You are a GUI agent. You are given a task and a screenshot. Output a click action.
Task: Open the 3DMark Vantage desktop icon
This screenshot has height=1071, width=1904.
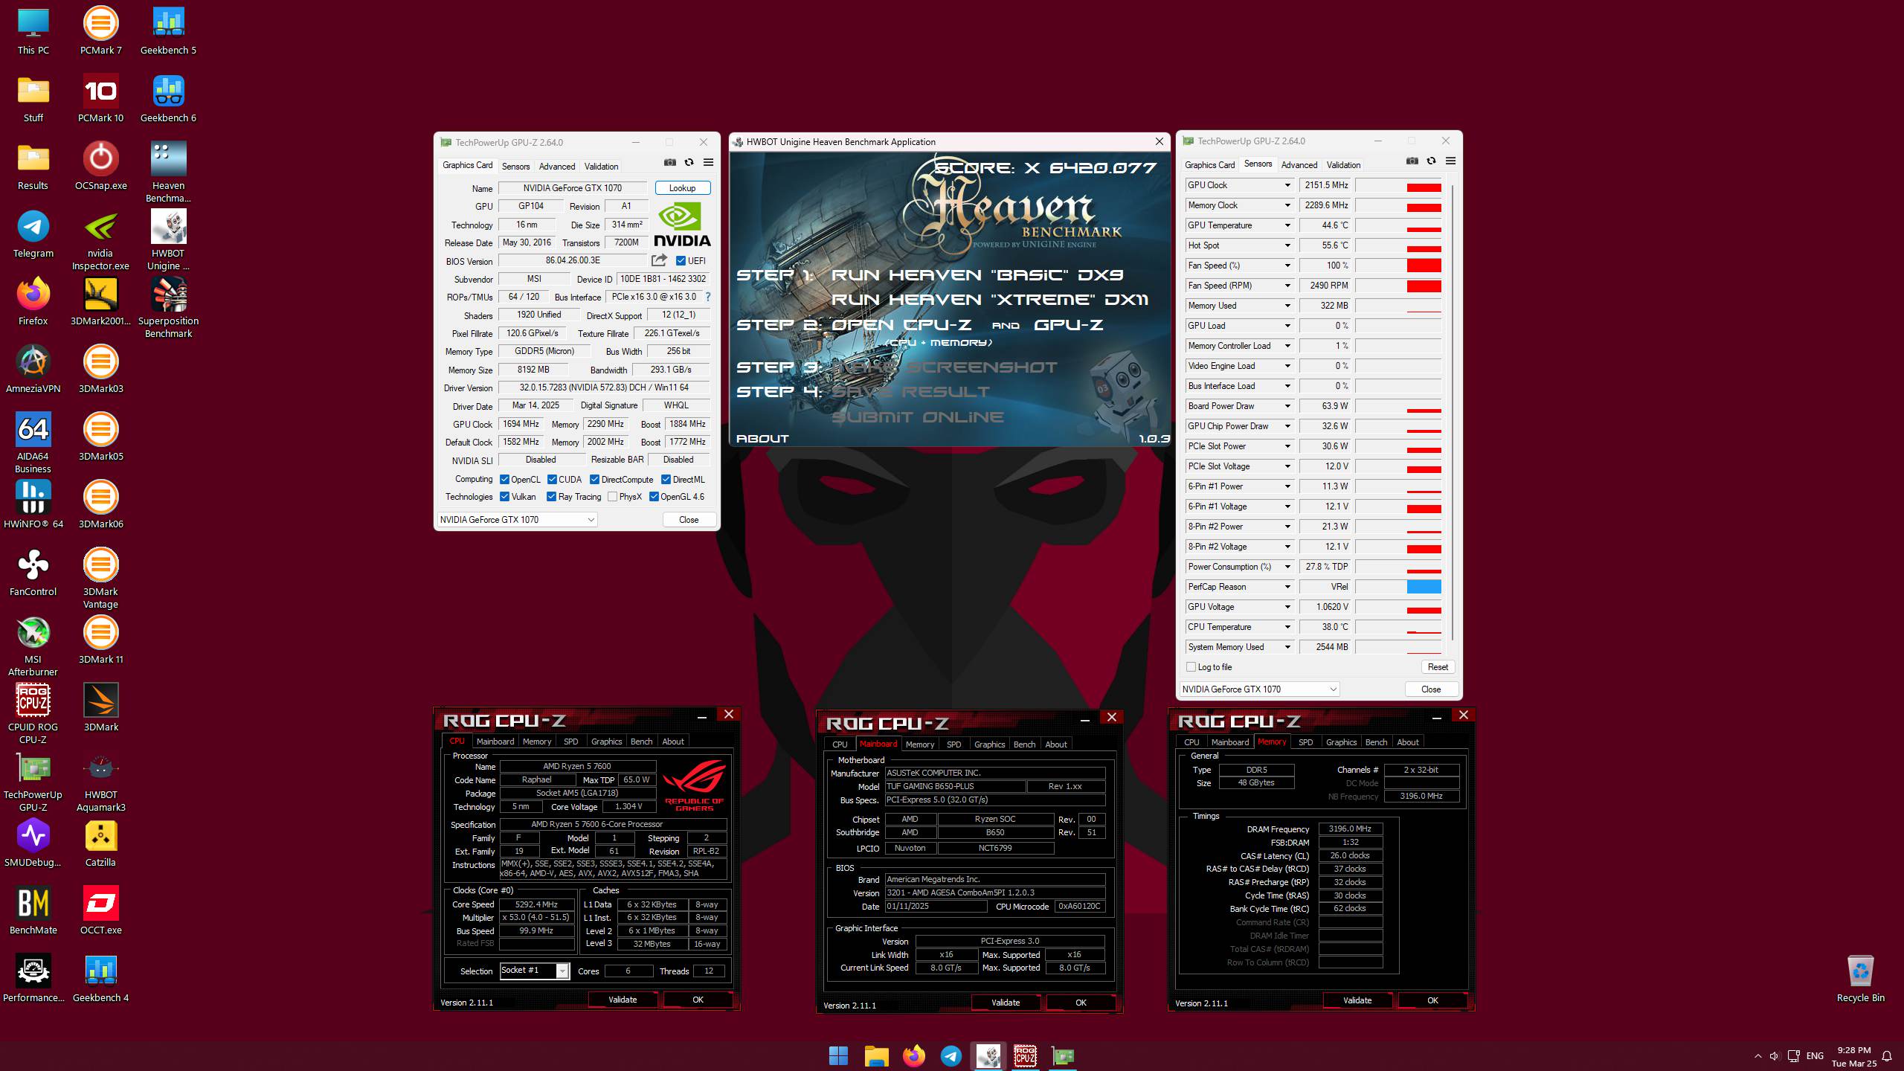point(100,578)
